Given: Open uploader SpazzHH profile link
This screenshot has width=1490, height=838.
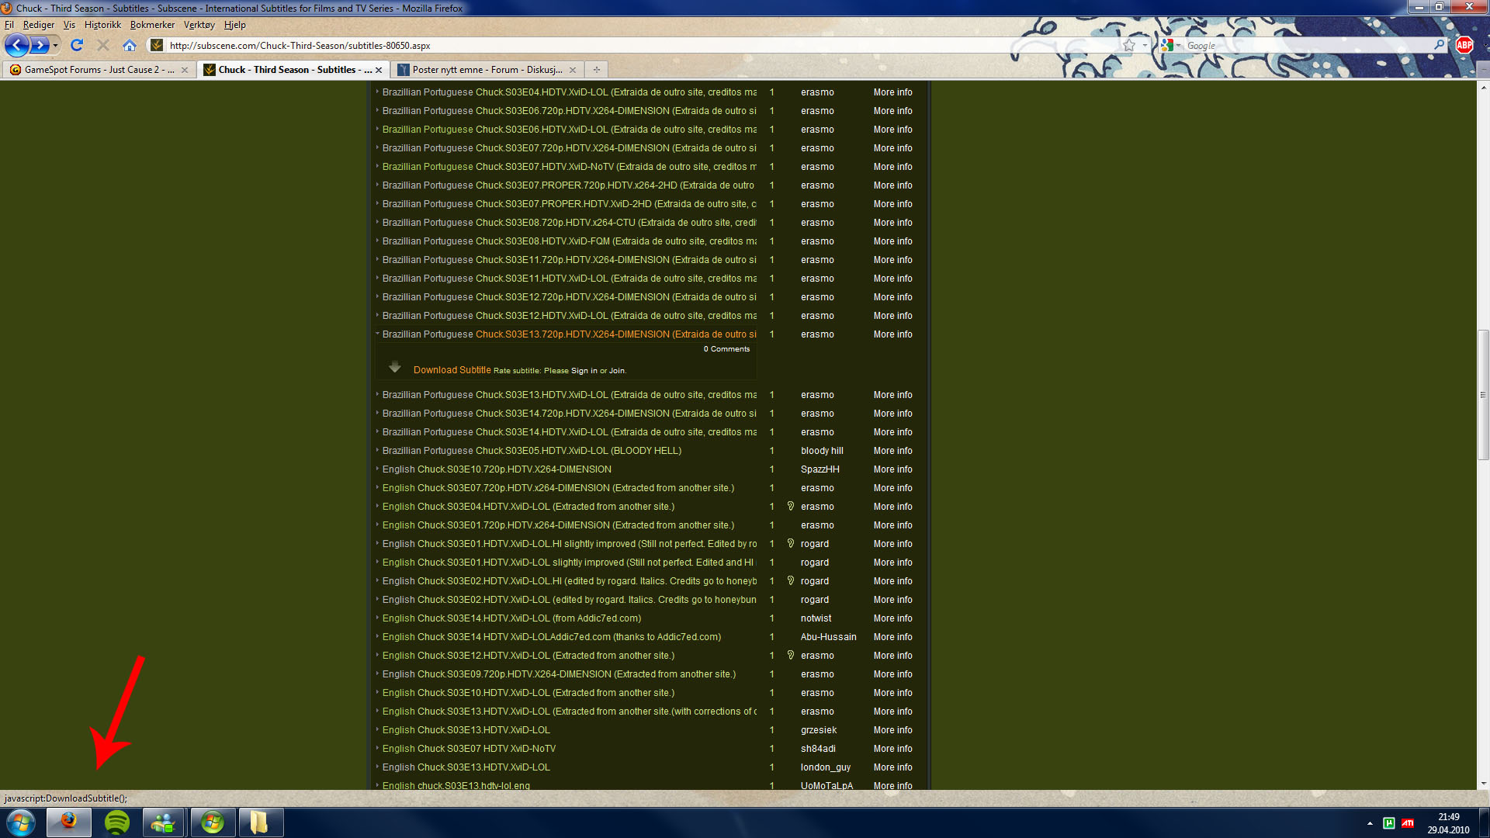Looking at the screenshot, I should (819, 469).
